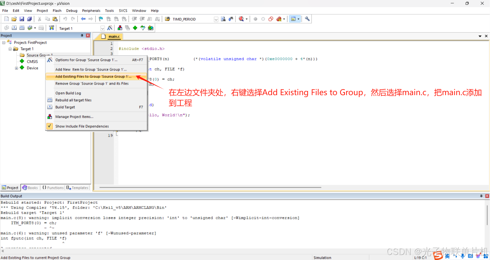Viewport: 490px width, 260px height.
Task: Click the Navigate Backwards blue arrow
Action: coord(83,19)
